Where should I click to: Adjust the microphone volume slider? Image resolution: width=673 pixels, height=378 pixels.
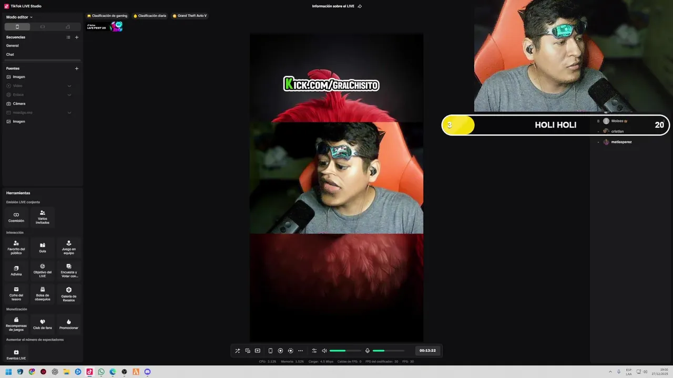coord(389,351)
